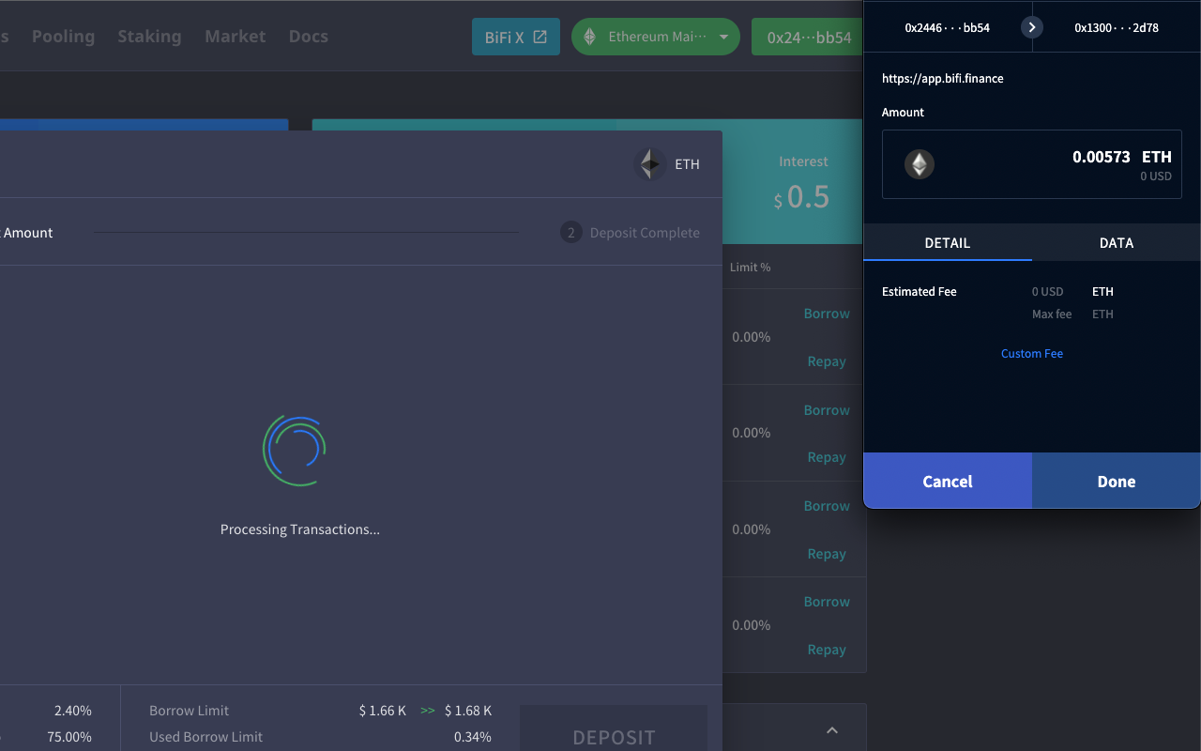Open the Pooling menu
Image resolution: width=1201 pixels, height=751 pixels.
[63, 36]
